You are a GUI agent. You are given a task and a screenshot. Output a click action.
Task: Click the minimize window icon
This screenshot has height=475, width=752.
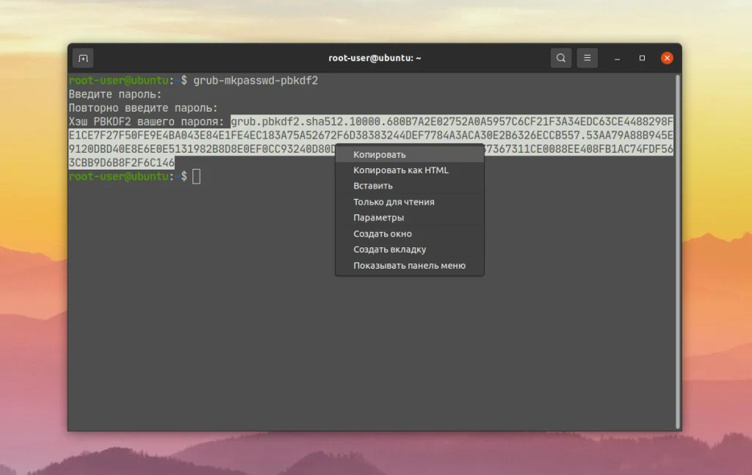pyautogui.click(x=618, y=57)
